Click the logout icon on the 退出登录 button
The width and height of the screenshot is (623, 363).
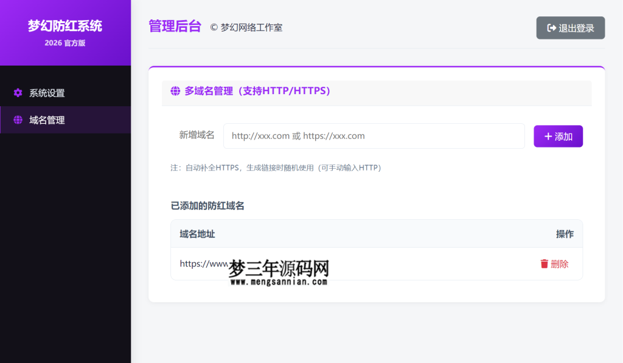551,27
